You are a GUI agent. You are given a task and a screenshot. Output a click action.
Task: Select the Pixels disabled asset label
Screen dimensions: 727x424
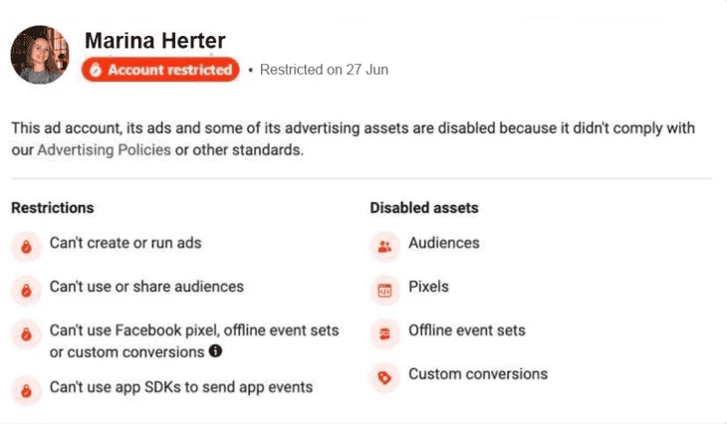coord(428,287)
